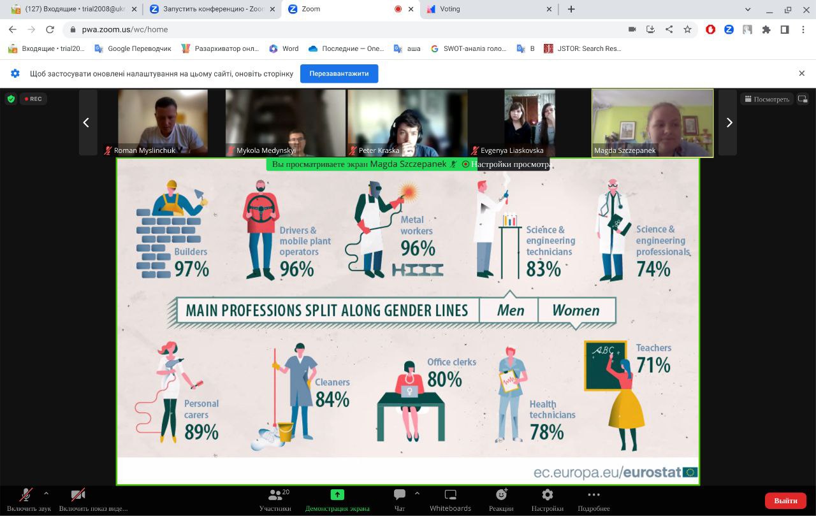Click the settings gear in notification bar
The height and width of the screenshot is (516, 816).
[15, 73]
